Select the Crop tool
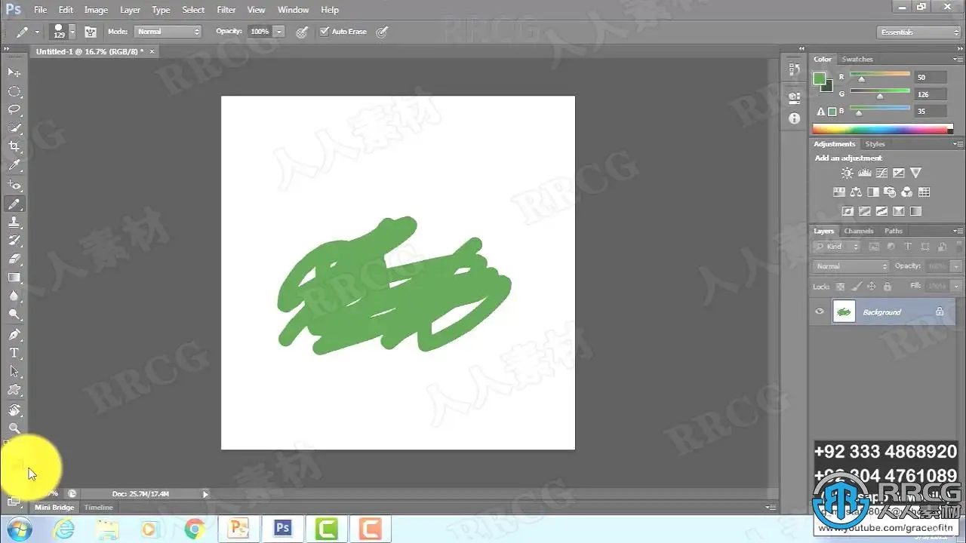966x543 pixels. coord(14,146)
